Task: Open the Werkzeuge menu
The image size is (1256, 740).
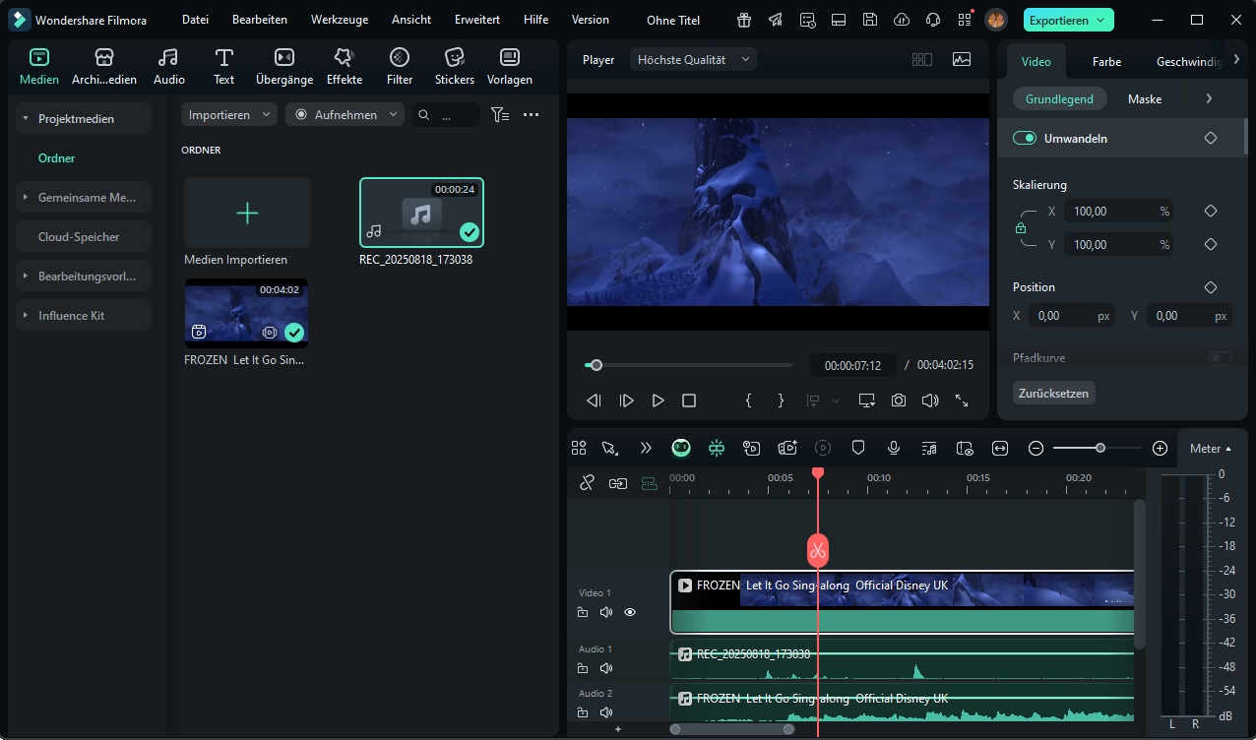Action: [x=340, y=20]
